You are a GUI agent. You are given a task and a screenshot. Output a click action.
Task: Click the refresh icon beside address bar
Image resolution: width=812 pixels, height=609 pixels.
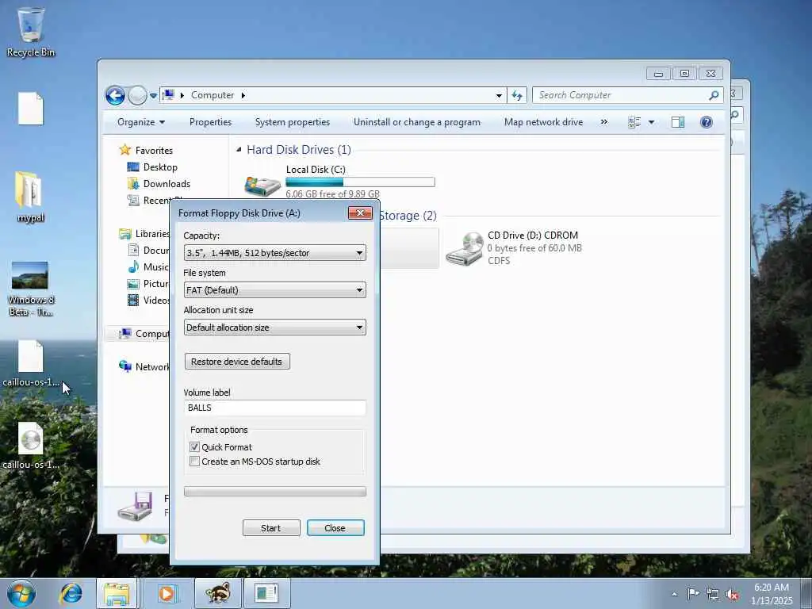(x=517, y=95)
